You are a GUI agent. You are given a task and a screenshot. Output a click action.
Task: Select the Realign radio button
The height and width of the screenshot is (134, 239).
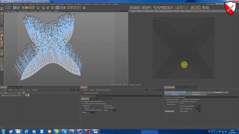point(165,104)
